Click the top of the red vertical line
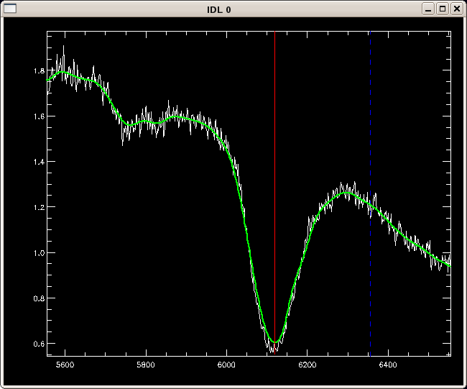Viewport: 467px width, 389px height. [275, 34]
